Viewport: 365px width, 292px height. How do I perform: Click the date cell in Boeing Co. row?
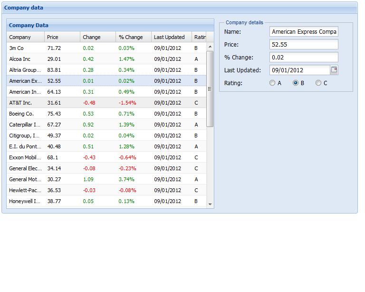coord(168,114)
